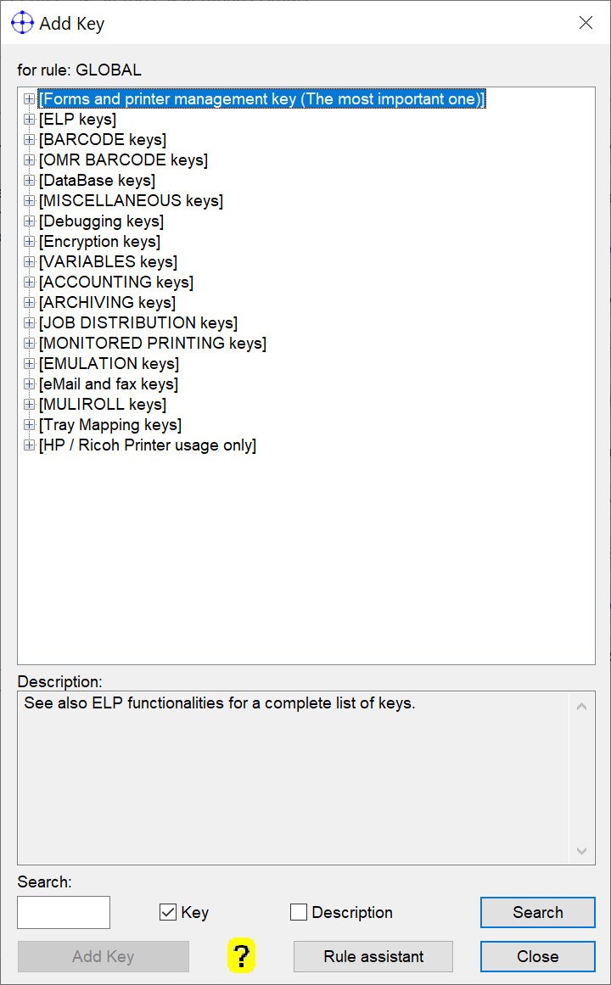Expand the [Encryption keys] plus icon

(29, 242)
